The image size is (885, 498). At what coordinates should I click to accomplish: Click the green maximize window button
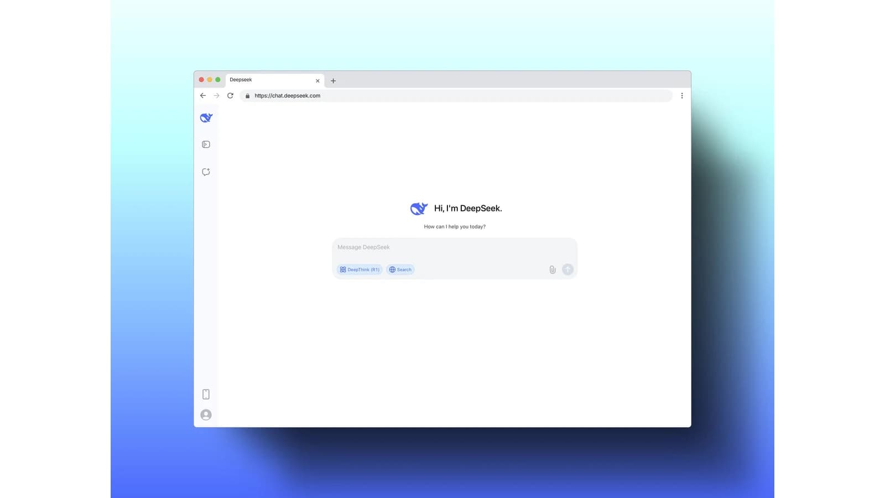click(x=218, y=80)
